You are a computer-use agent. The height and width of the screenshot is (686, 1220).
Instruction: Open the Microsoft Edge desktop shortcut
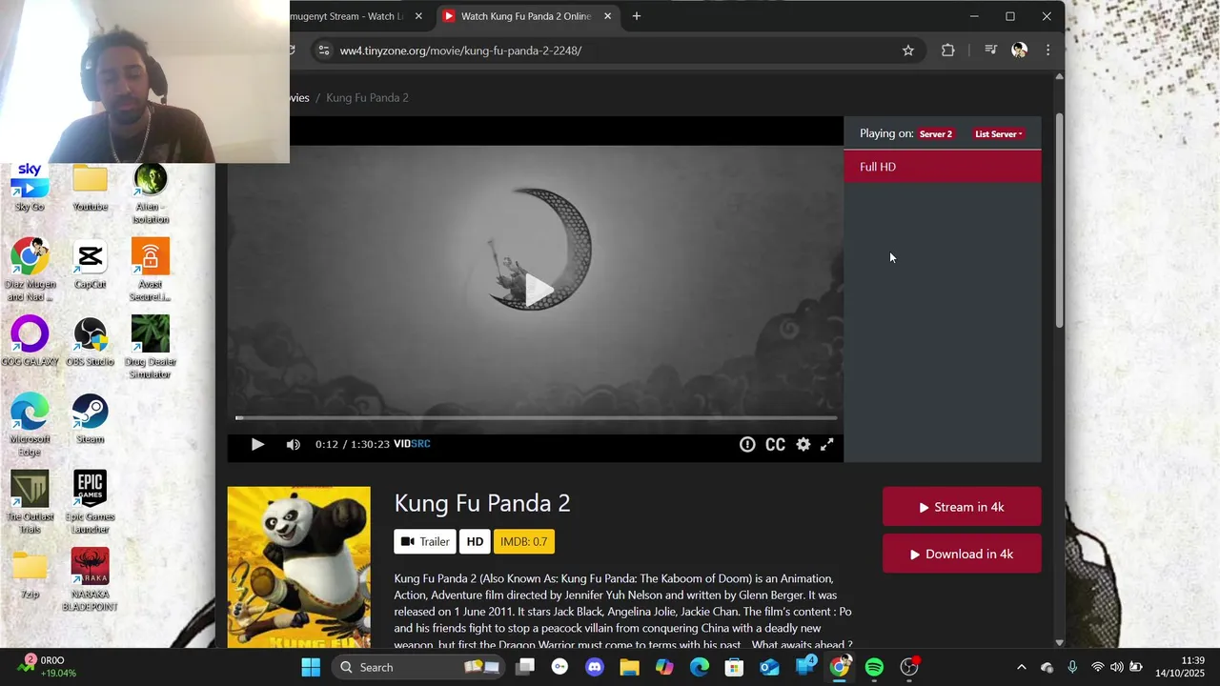click(x=30, y=425)
